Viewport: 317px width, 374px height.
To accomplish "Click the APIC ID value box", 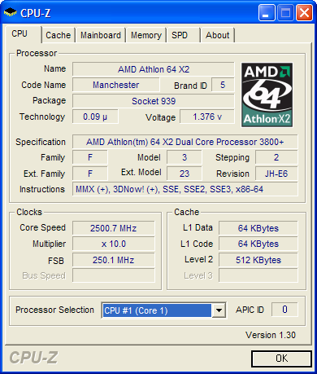I will (284, 310).
